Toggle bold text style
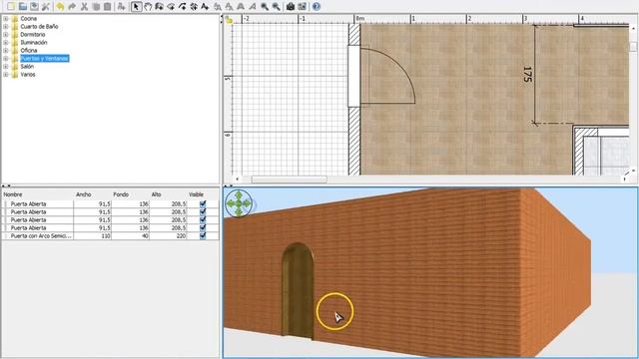The height and width of the screenshot is (359, 639). point(241,7)
